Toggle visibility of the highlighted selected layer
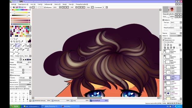The width and height of the screenshot is (192, 108). coord(165,77)
